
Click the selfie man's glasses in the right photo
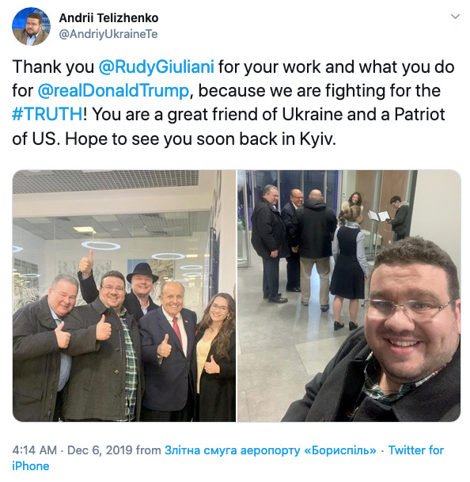[407, 309]
